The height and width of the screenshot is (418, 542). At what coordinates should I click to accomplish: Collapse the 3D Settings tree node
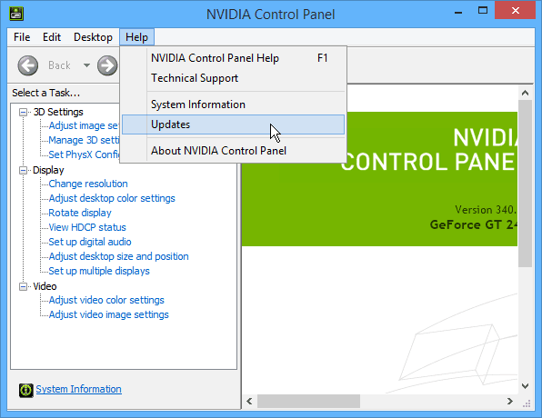23,112
